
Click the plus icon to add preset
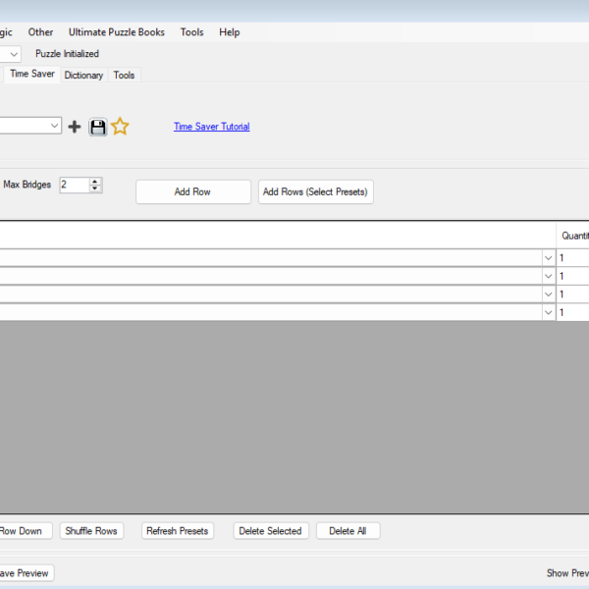point(75,127)
